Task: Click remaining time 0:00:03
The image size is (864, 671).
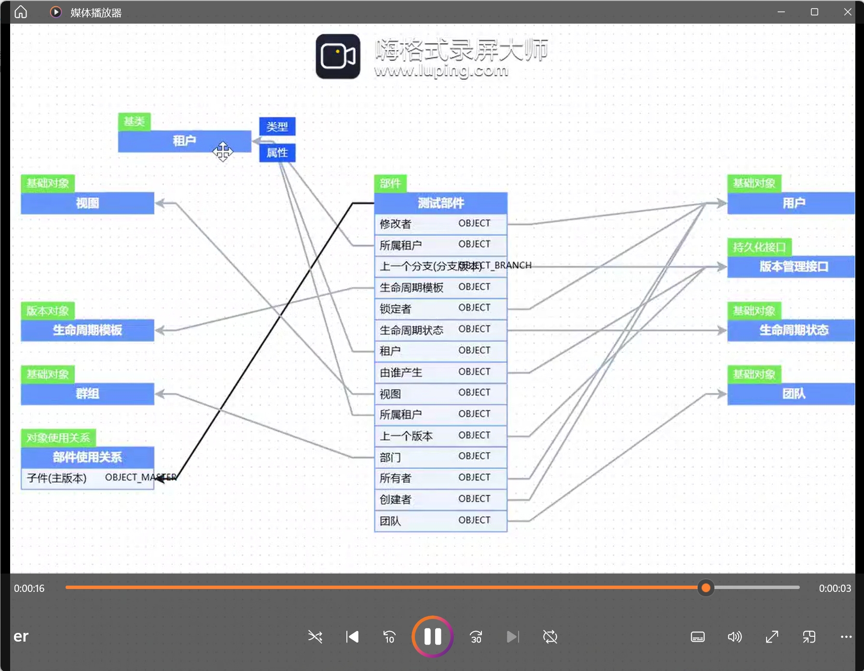Action: [x=835, y=588]
